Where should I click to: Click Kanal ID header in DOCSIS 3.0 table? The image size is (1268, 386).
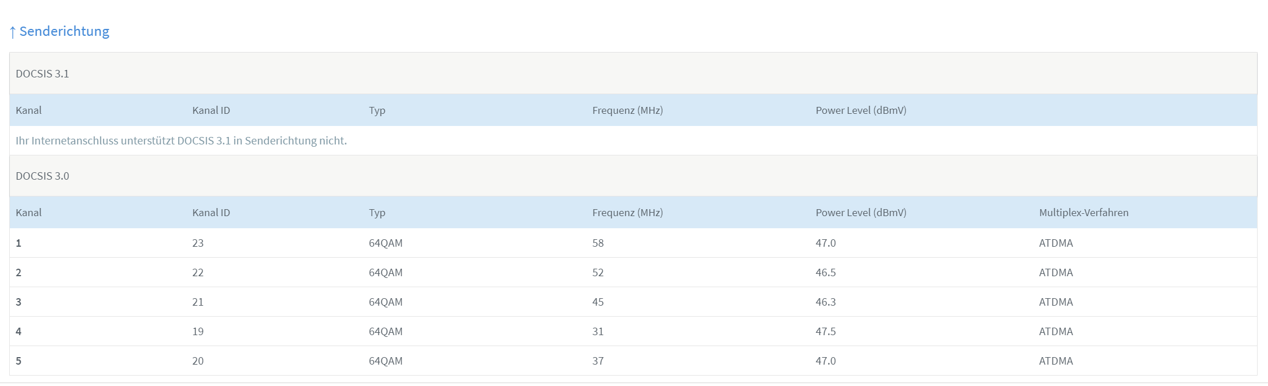point(211,213)
